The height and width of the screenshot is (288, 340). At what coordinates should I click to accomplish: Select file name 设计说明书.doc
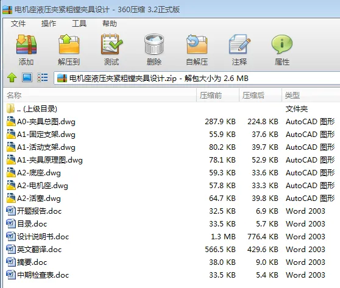43,237
